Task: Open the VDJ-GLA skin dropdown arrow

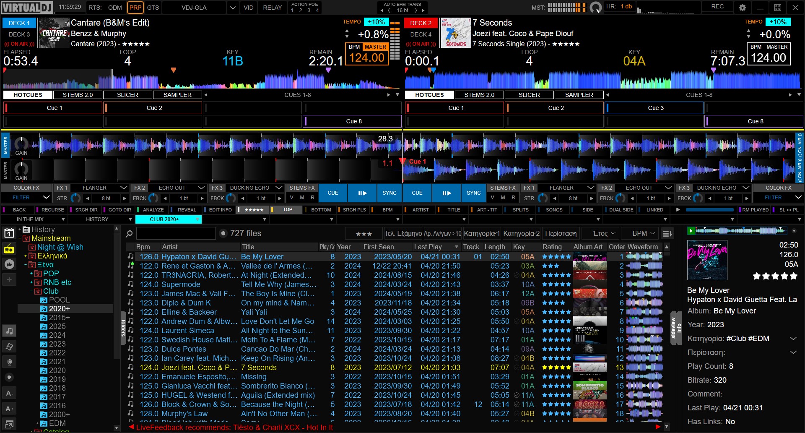Action: pos(233,8)
